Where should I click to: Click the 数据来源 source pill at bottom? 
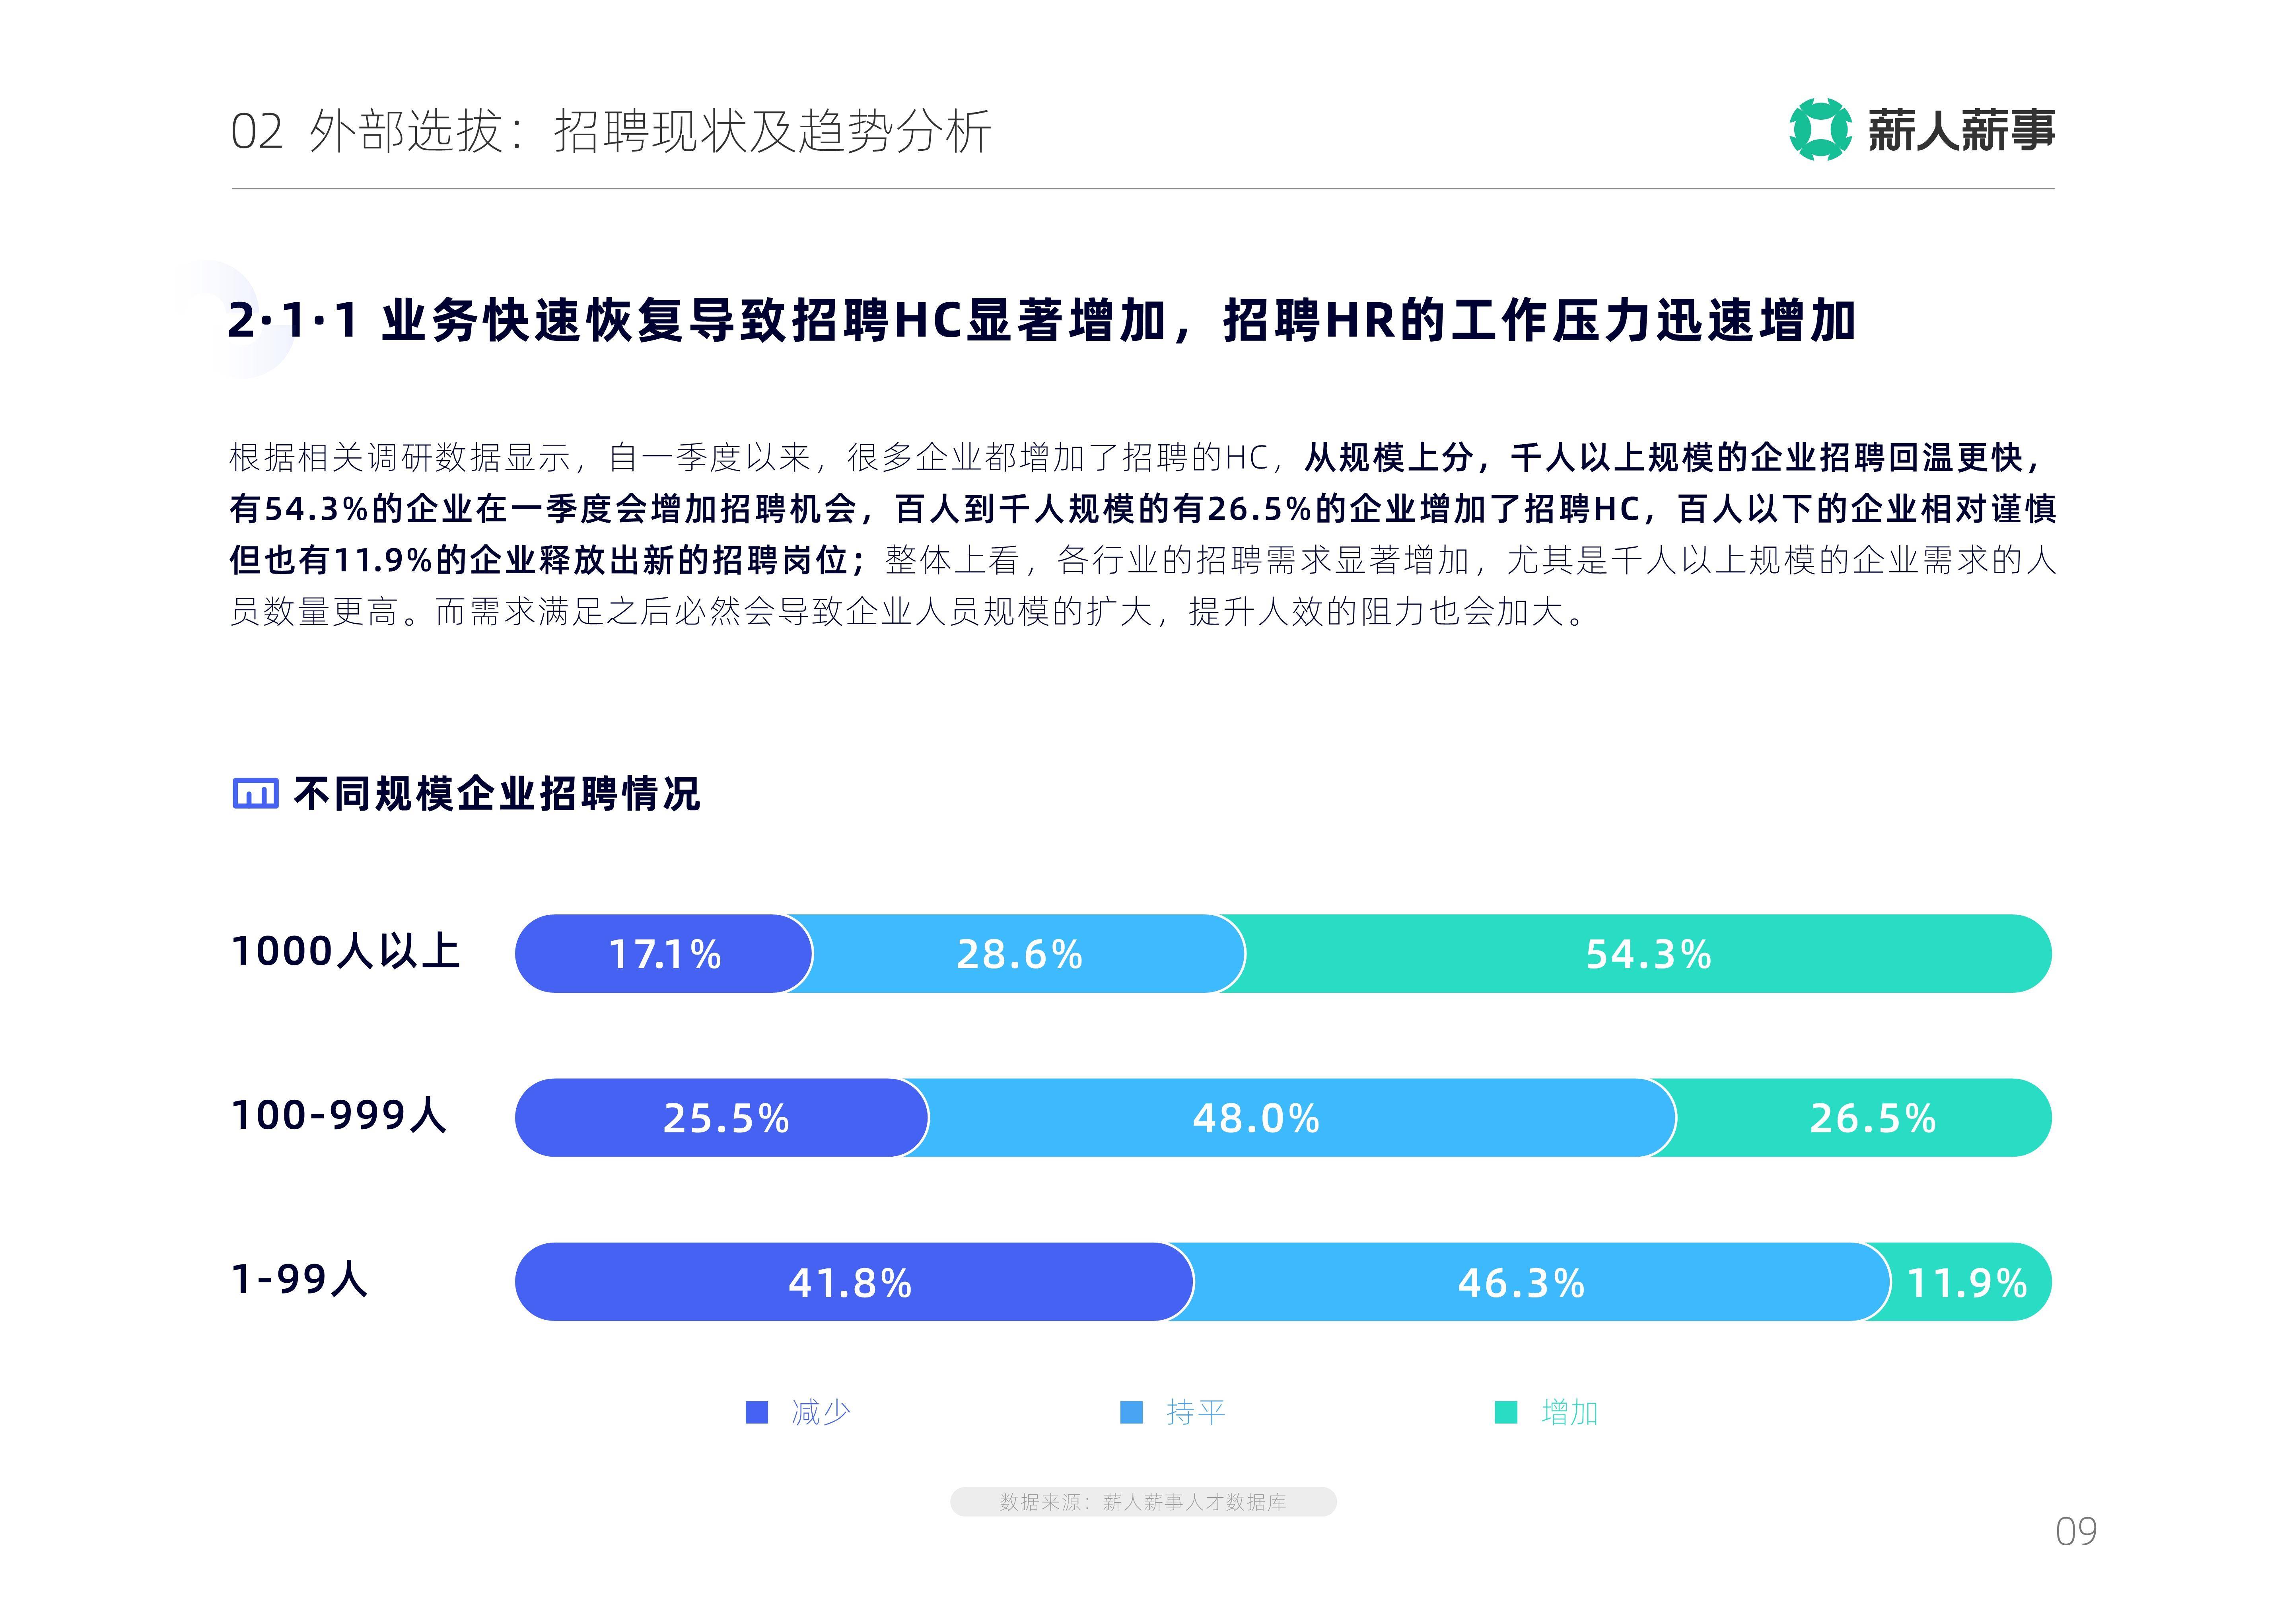1143,1501
